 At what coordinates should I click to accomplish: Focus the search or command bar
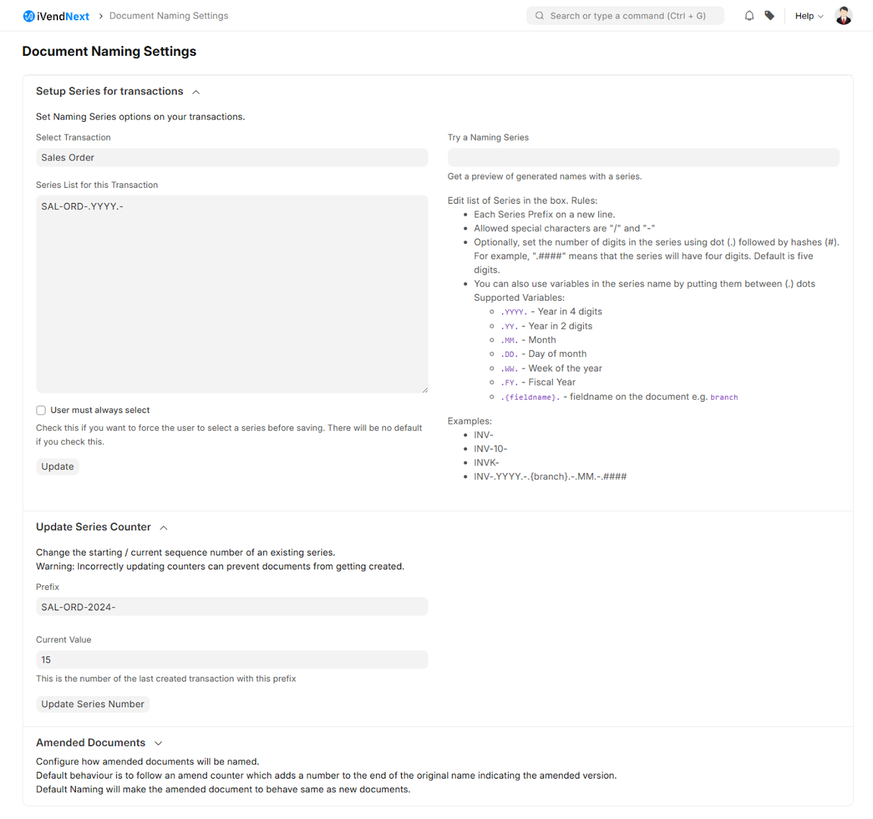(x=625, y=16)
